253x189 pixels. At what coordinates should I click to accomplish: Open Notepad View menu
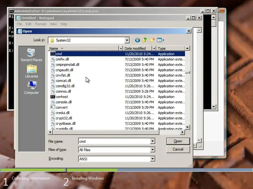tap(53, 24)
